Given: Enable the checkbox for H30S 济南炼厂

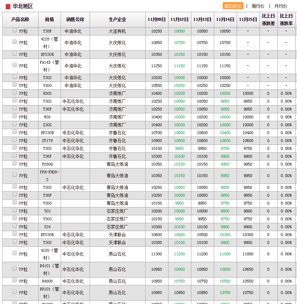Looking at the screenshot, I should click(15, 93).
